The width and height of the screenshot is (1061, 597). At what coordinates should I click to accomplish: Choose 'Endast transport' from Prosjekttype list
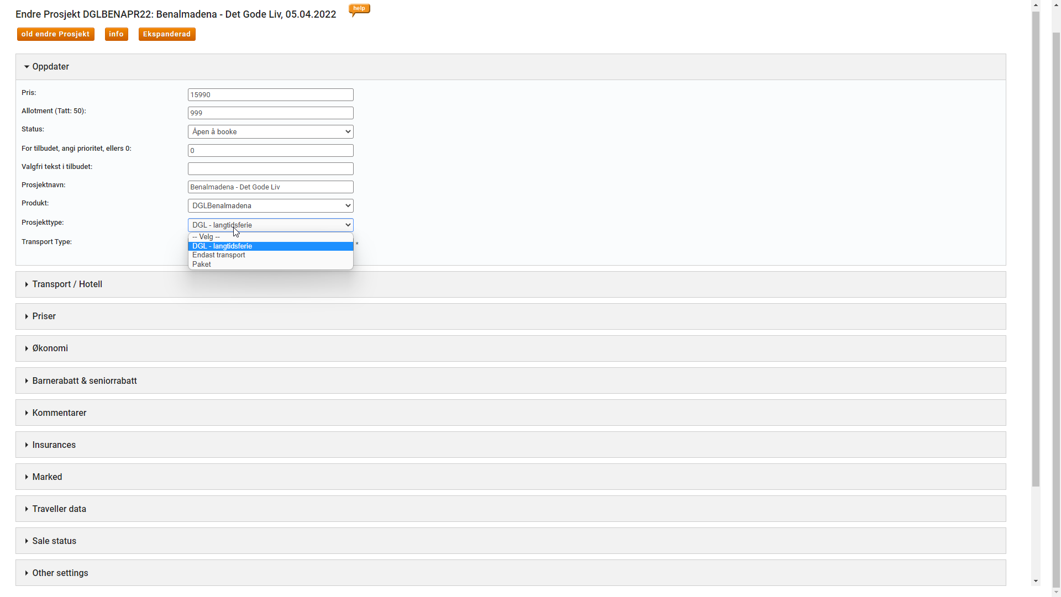[x=219, y=255]
